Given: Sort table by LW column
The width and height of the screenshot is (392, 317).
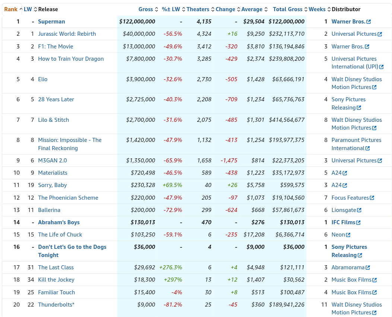Looking at the screenshot, I should 30,9.
